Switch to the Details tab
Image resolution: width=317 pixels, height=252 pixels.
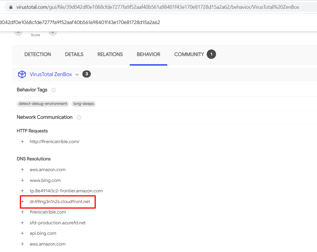point(74,54)
